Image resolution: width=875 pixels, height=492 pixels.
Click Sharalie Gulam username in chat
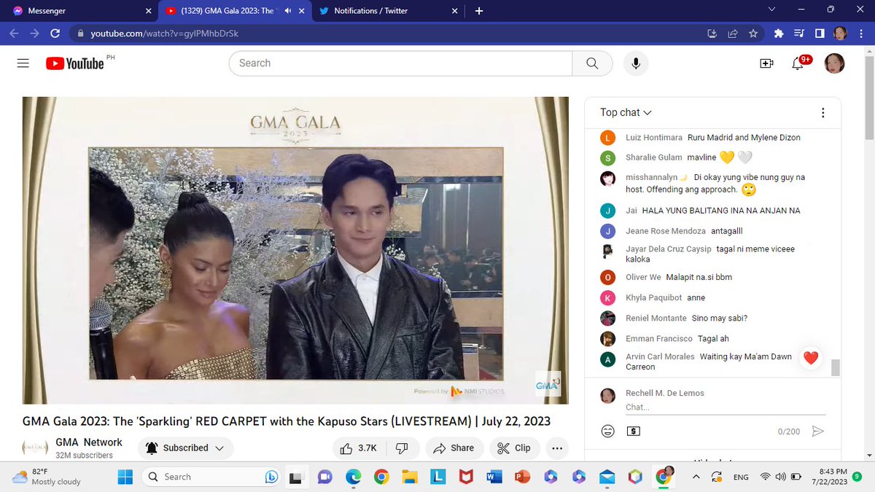click(x=654, y=157)
